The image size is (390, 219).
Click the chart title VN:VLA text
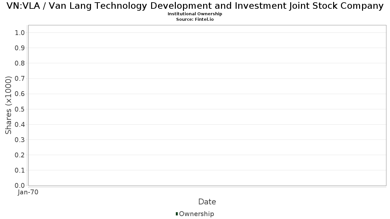coord(195,6)
